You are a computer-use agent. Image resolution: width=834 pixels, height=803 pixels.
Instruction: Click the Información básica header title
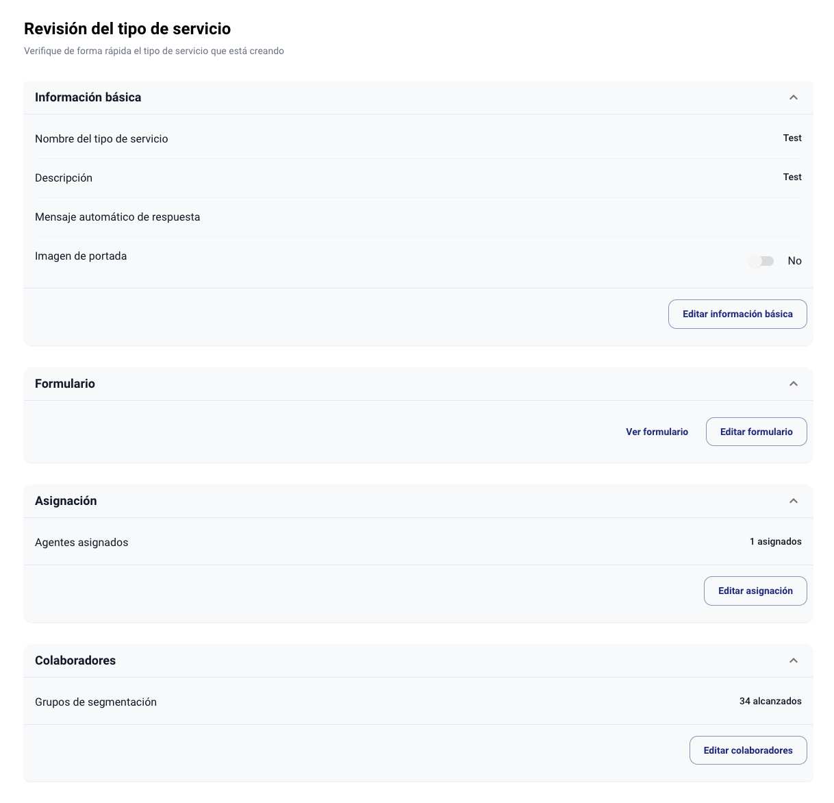click(88, 97)
